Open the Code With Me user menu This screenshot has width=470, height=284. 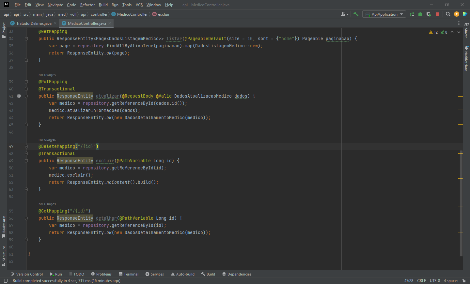tap(345, 14)
